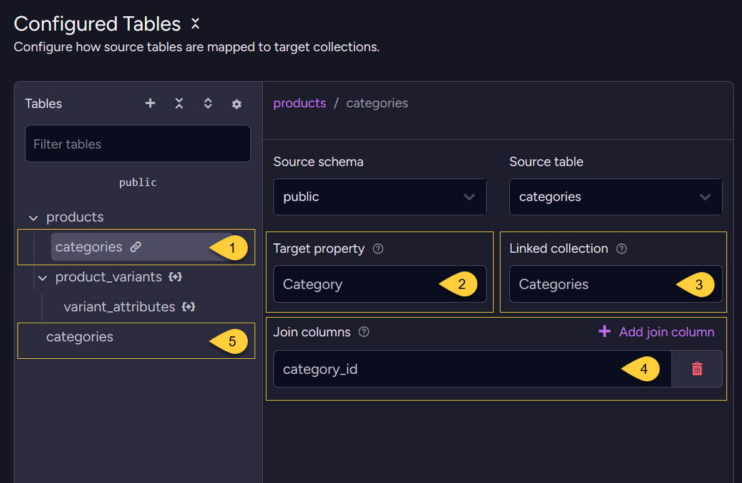This screenshot has height=483, width=742.
Task: Click embed icon beside variant_attributes
Action: tap(188, 306)
